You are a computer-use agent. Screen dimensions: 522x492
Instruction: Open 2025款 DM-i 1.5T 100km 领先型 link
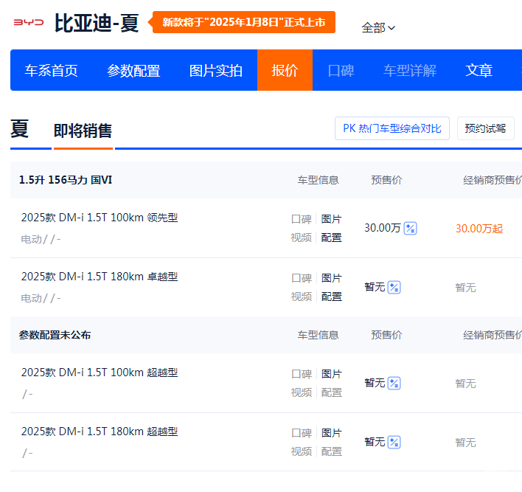coord(100,218)
